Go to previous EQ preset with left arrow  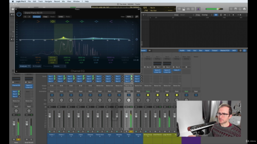pyautogui.click(x=25, y=17)
